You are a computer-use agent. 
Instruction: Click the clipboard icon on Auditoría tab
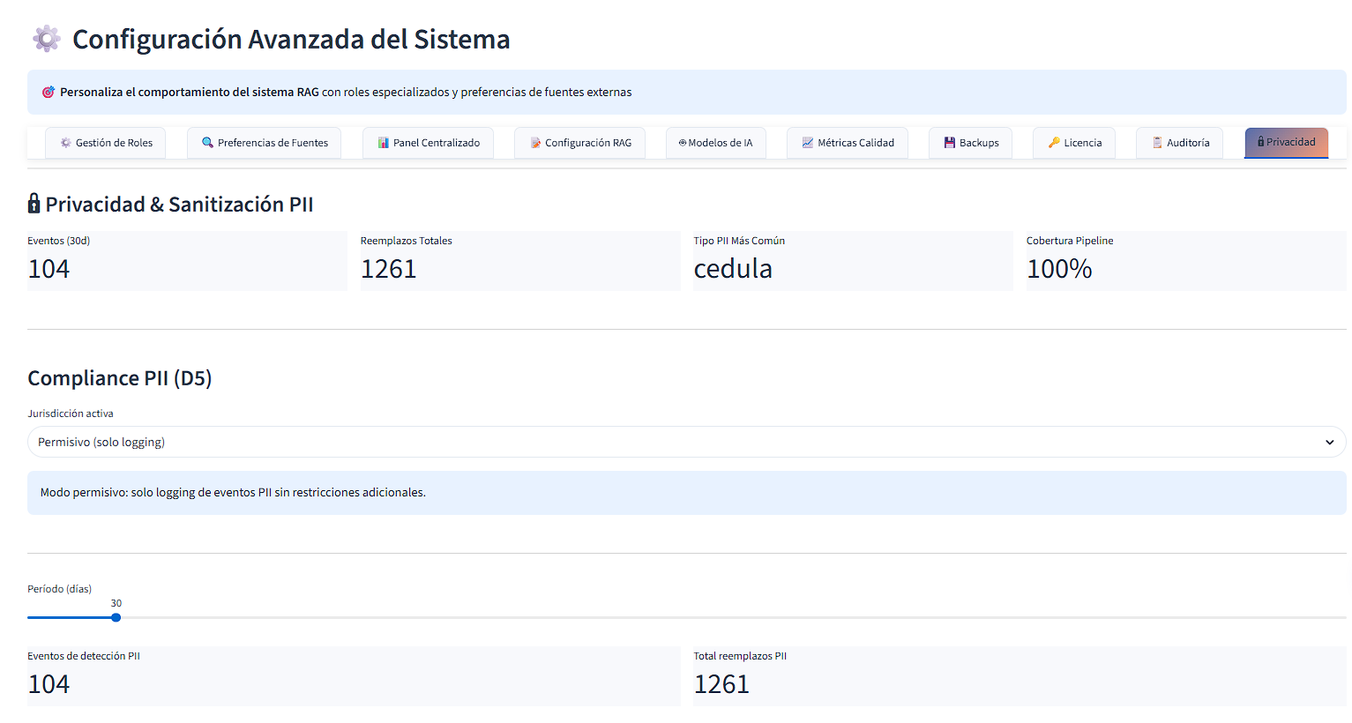coord(1158,142)
